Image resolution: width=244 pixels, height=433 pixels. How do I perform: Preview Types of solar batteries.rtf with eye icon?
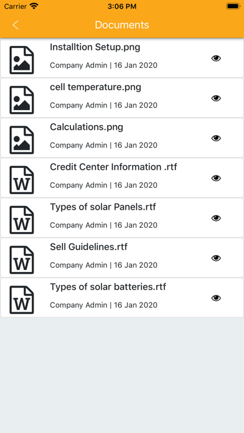216,298
